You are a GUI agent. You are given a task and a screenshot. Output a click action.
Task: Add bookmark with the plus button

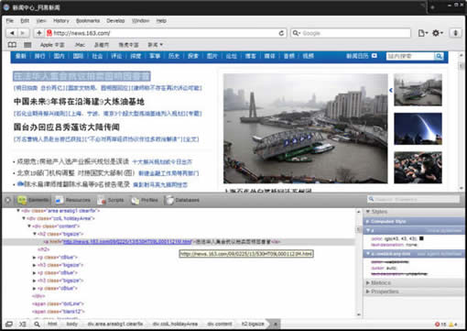click(38, 33)
